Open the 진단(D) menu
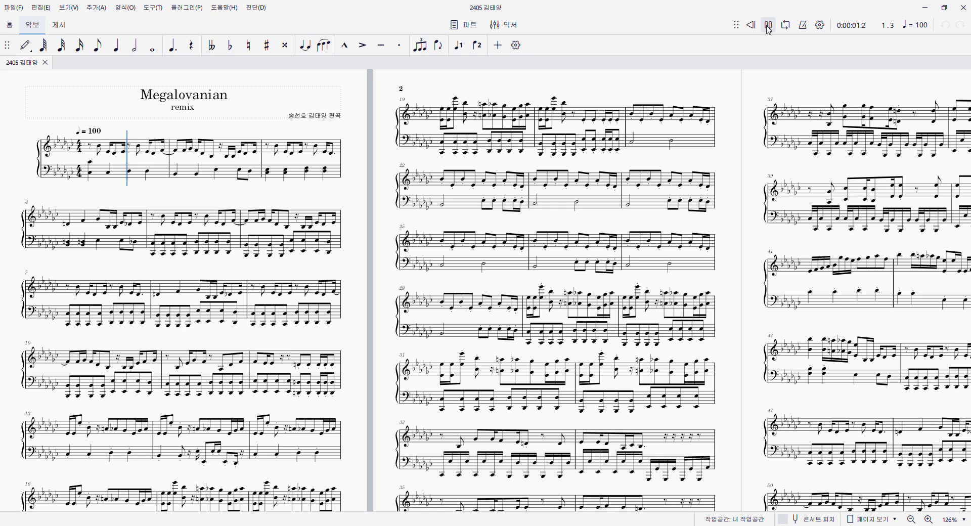Image resolution: width=971 pixels, height=526 pixels. pos(256,8)
